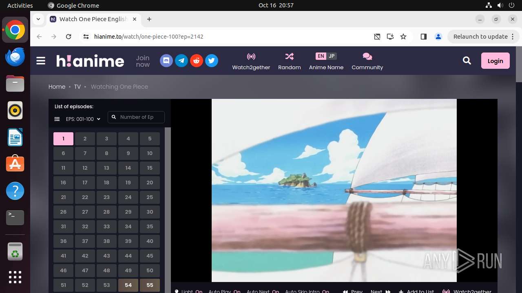Viewport: 522px width, 293px height.
Task: Open Terminal from the dock
Action: pos(15,218)
